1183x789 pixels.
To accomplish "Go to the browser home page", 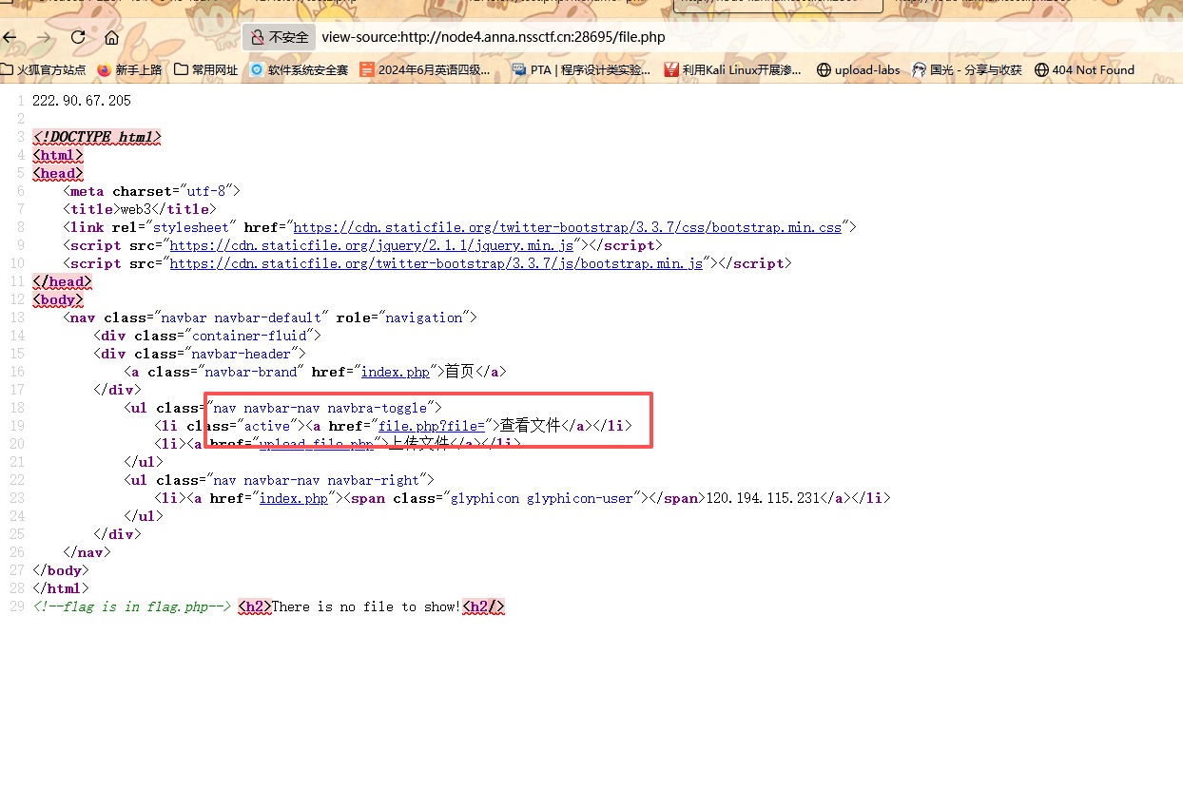I will point(112,37).
